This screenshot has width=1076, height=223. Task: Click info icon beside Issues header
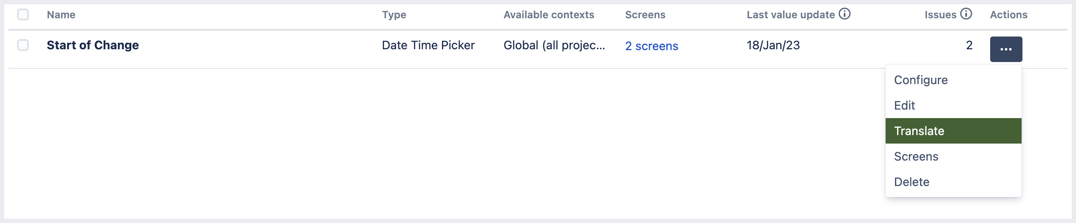pos(966,14)
